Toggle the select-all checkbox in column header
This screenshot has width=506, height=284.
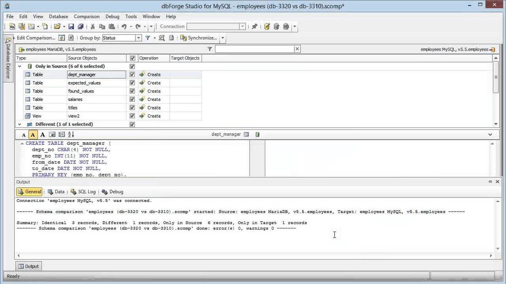tap(132, 58)
